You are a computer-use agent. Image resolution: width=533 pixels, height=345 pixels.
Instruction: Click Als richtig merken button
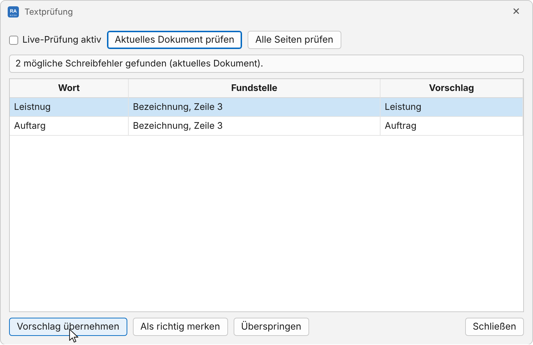[180, 327]
